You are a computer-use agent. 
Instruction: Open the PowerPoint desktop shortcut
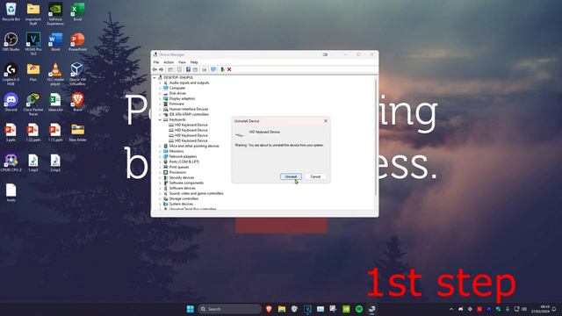(x=77, y=42)
